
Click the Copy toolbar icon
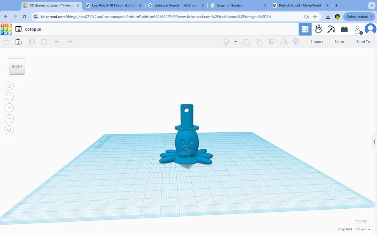6,42
